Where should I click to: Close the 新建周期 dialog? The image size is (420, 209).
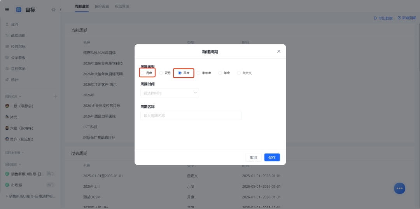click(279, 51)
